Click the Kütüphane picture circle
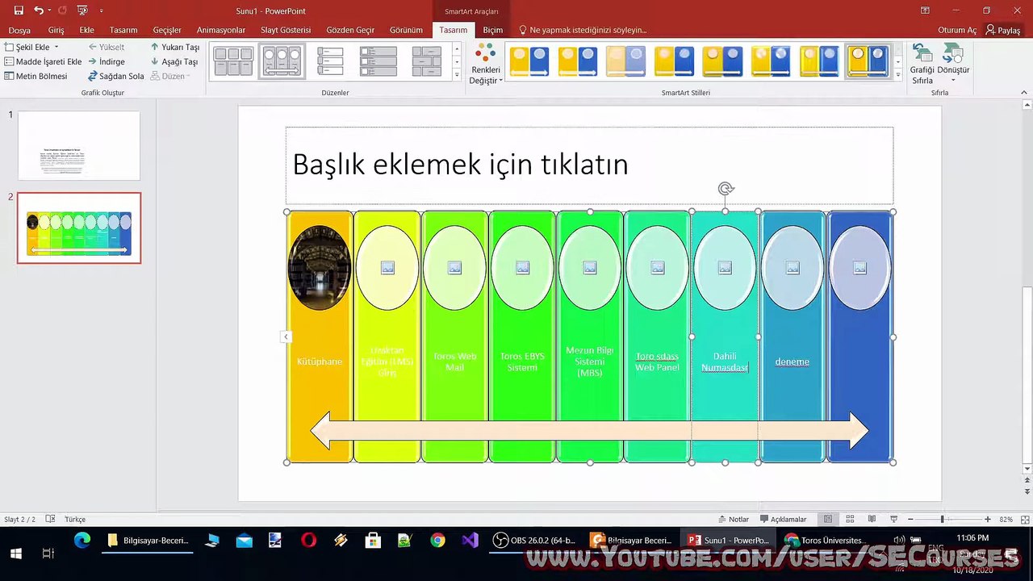Screen dimensions: 1033x581 [x=320, y=268]
